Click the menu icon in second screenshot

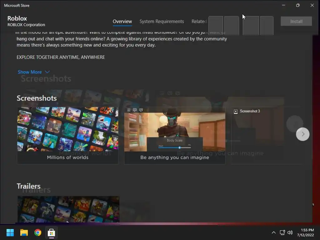click(129, 110)
